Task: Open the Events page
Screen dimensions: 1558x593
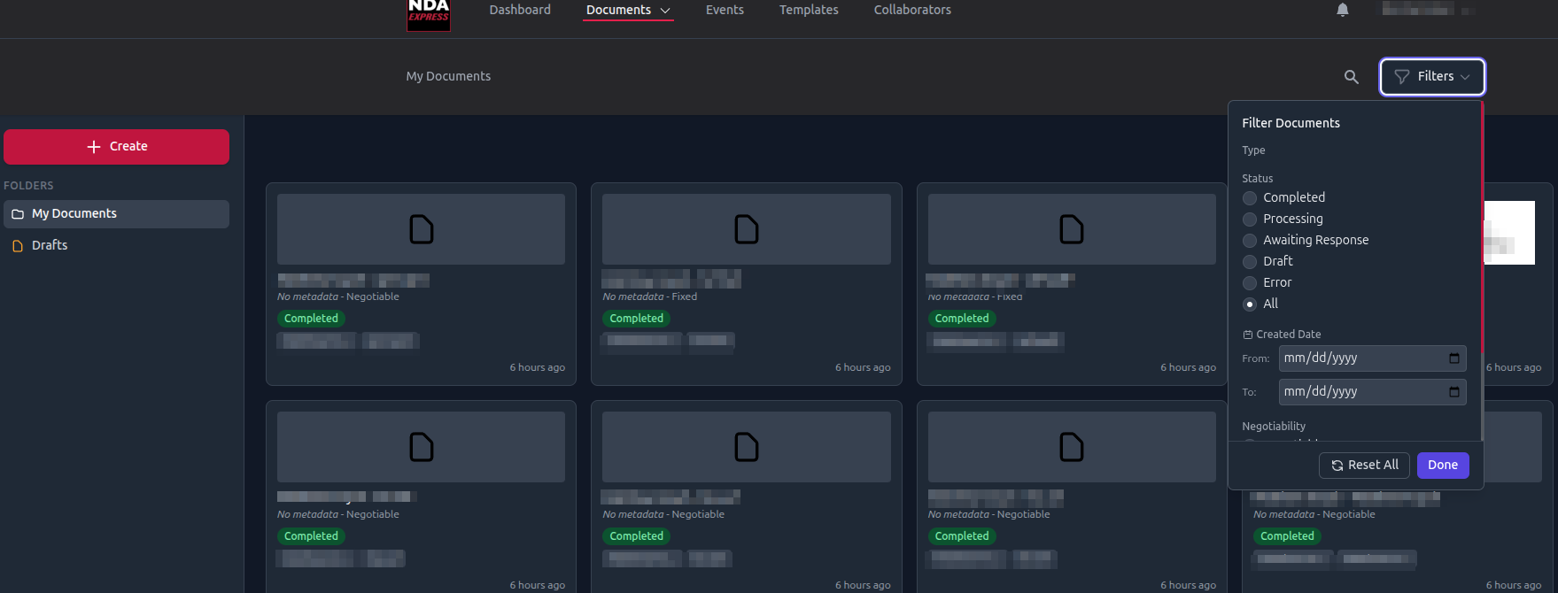Action: coord(725,10)
